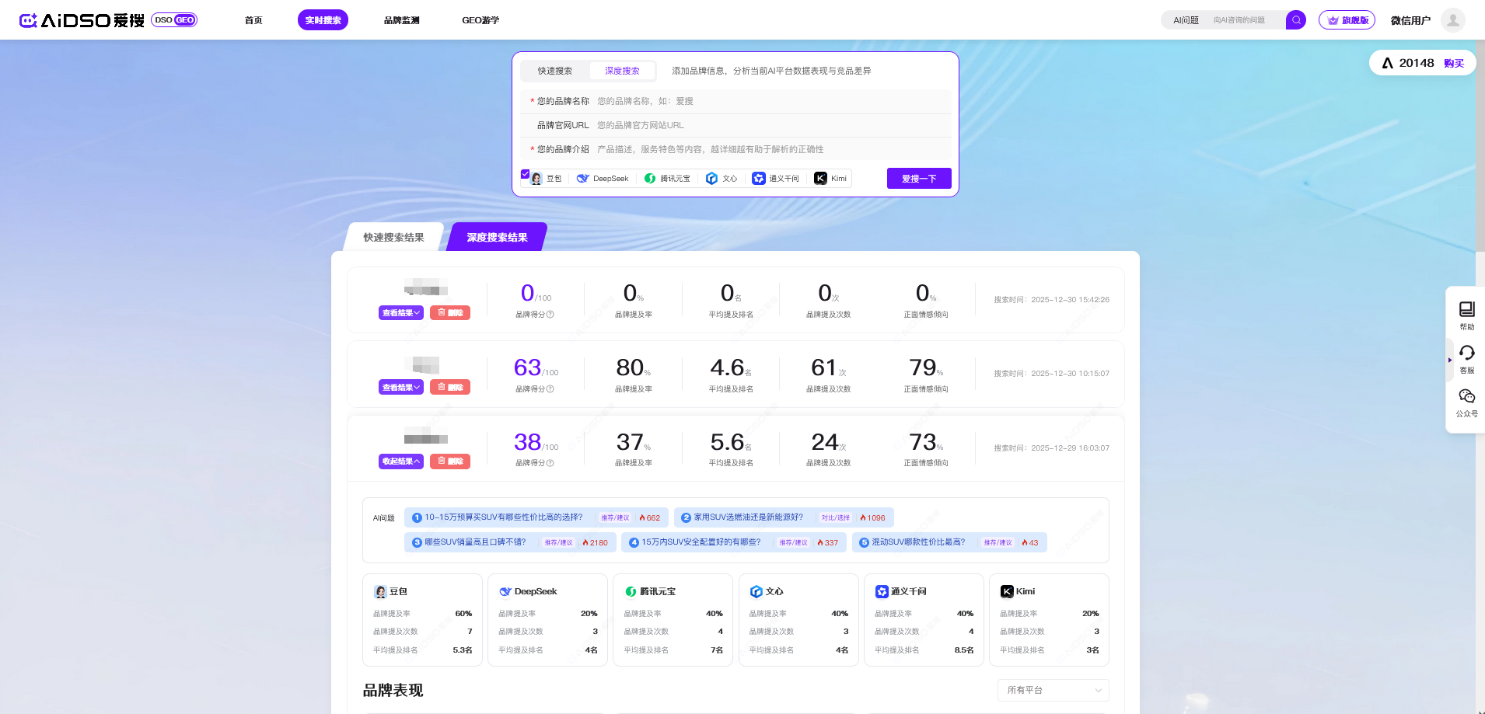Click the vertical page scrollbar

point(1480,155)
